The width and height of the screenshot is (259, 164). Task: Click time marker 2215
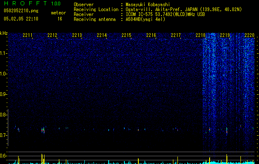point(126,35)
